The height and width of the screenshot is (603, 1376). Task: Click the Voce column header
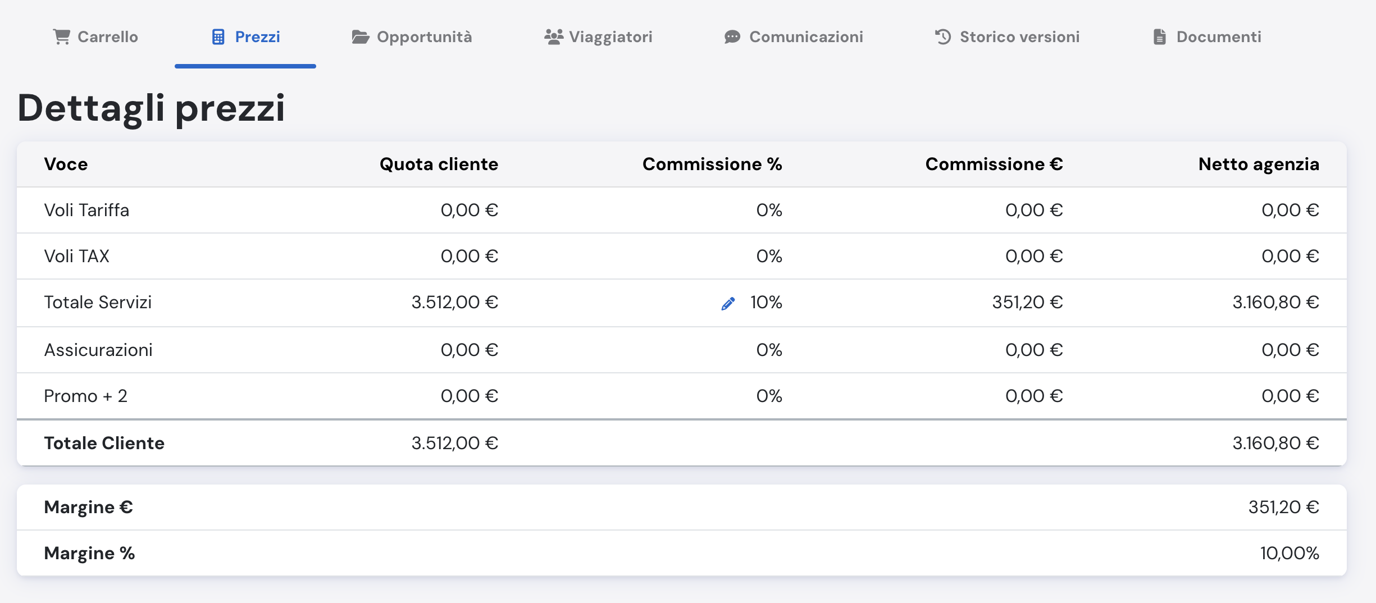click(66, 164)
